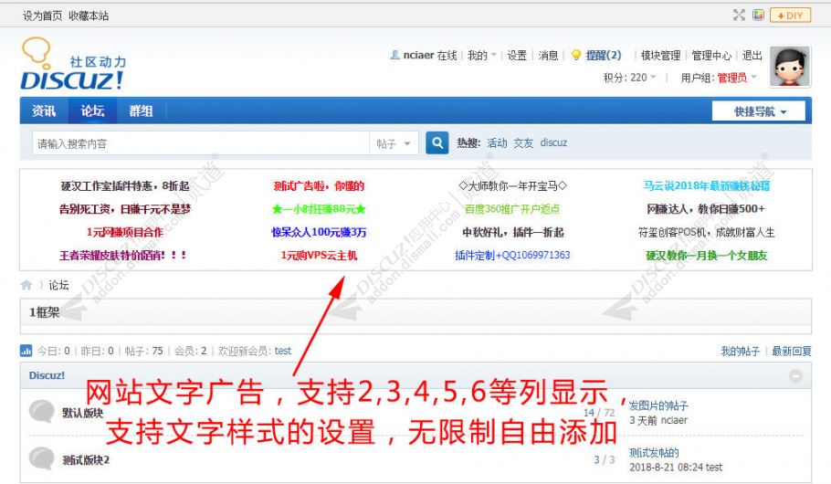Open 最新回复 link

pos(791,351)
